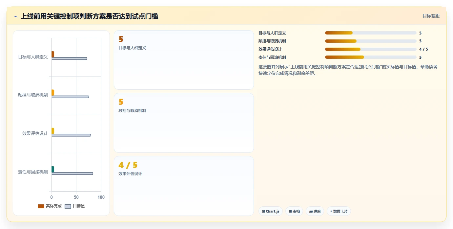
Task: Click the description paragraph starting 这张图并列展示
Action: [348, 70]
